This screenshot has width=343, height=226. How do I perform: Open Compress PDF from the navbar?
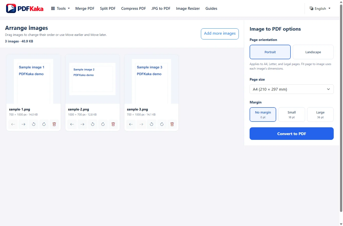(x=134, y=9)
